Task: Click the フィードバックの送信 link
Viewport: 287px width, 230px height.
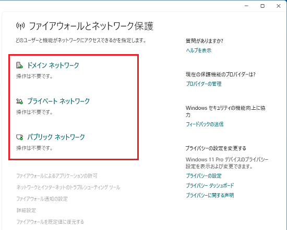Action: pyautogui.click(x=205, y=124)
